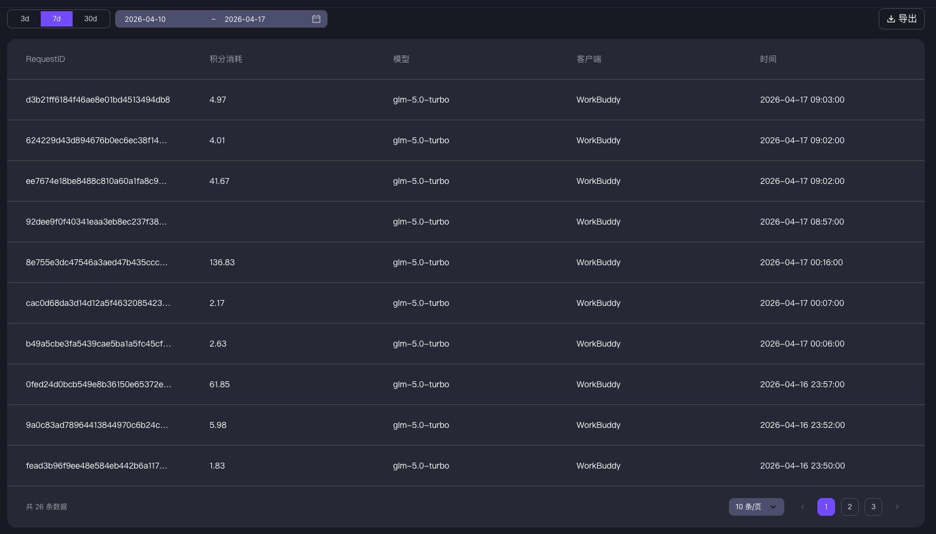Click the 4.97 points value
Viewport: 936px width, 534px height.
tap(218, 100)
